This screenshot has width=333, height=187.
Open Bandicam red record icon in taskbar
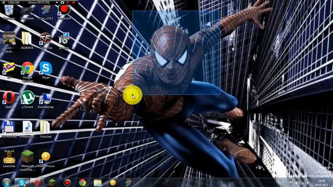[67, 182]
